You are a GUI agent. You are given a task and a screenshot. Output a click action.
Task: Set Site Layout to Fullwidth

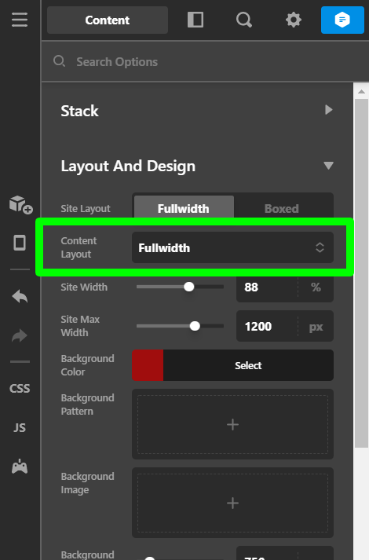point(184,208)
